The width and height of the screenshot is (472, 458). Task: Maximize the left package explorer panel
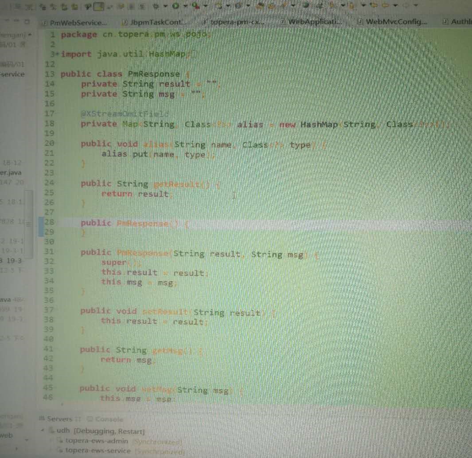(27, 21)
